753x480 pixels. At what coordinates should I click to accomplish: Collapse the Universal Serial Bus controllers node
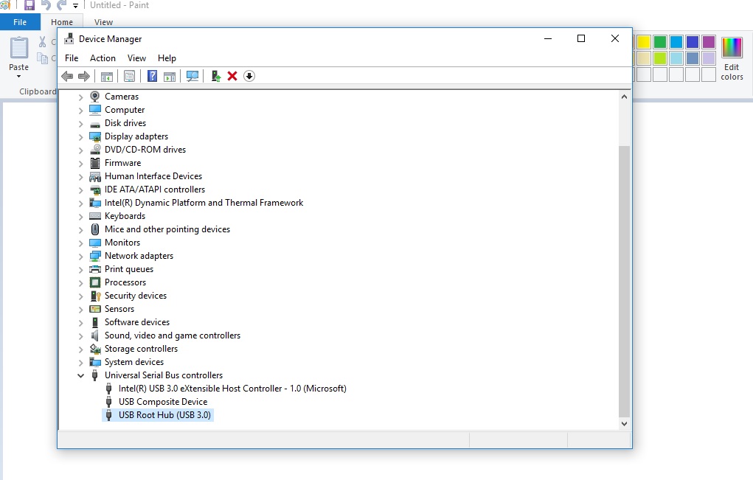tap(80, 375)
